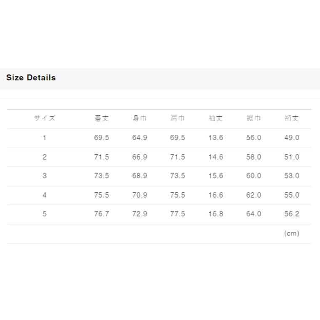The image size is (320, 320).
Task: Select the サイズ column header
Action: (x=45, y=118)
